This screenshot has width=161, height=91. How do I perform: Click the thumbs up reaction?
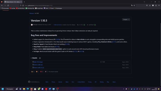pos(33,72)
